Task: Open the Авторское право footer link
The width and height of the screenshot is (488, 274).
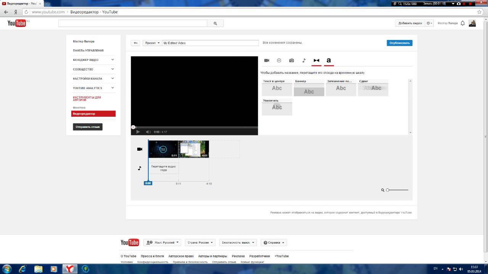Action: click(181, 256)
